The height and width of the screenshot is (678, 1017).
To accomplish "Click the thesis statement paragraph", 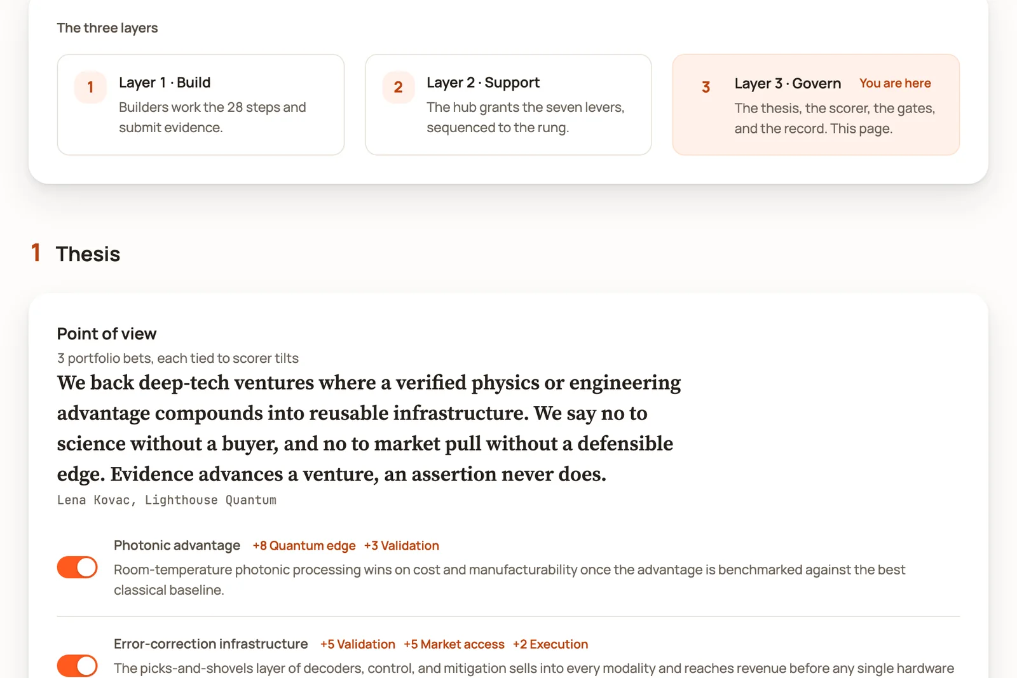I will click(369, 428).
